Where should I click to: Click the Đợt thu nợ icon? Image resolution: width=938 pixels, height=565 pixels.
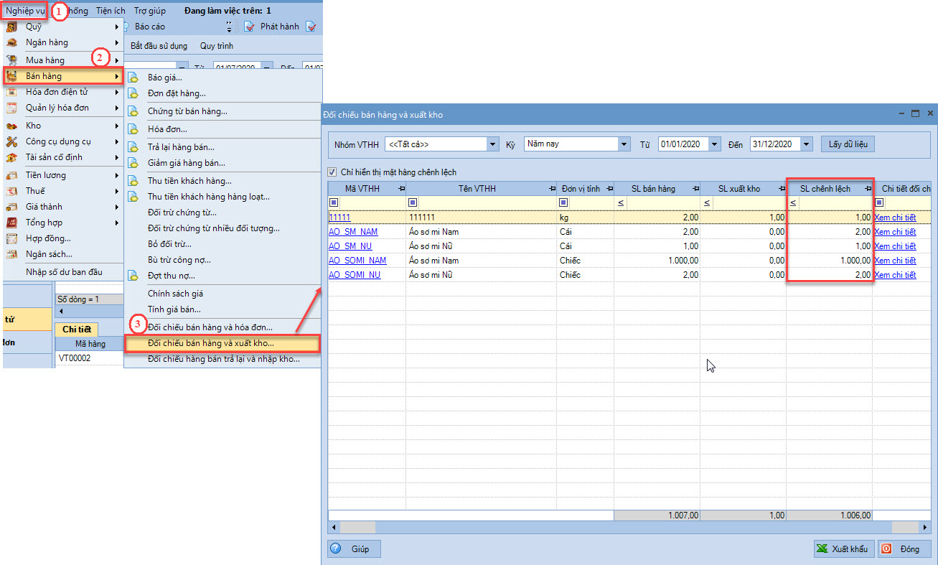point(133,276)
